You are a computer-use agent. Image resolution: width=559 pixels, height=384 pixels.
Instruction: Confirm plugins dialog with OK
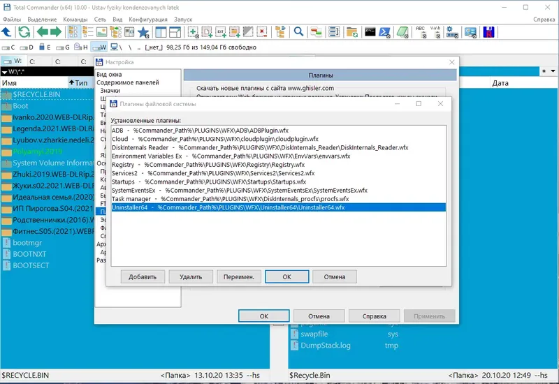pos(287,276)
